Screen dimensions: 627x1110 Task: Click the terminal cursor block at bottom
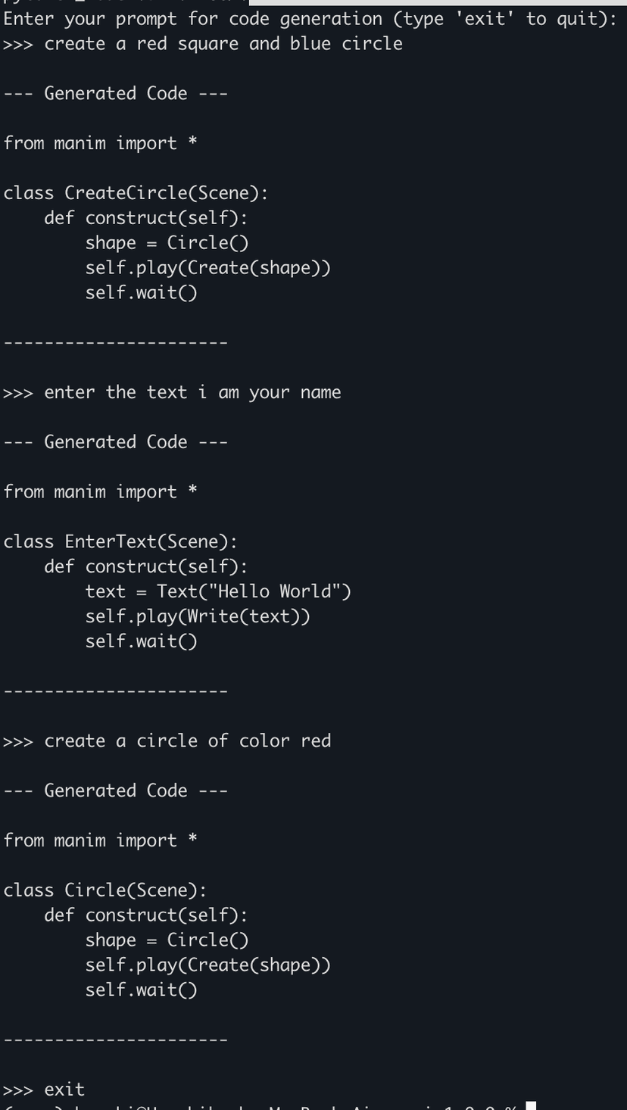click(x=531, y=1105)
